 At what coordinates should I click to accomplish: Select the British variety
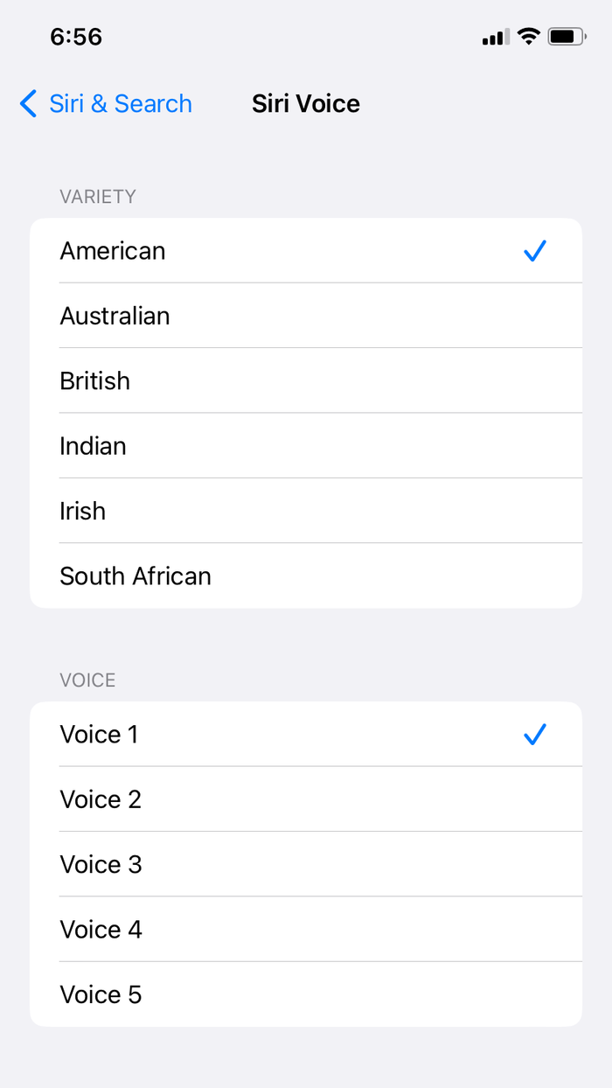click(94, 380)
